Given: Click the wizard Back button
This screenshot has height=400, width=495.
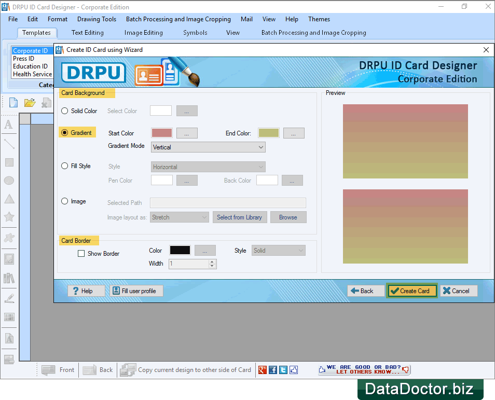Looking at the screenshot, I should point(366,291).
